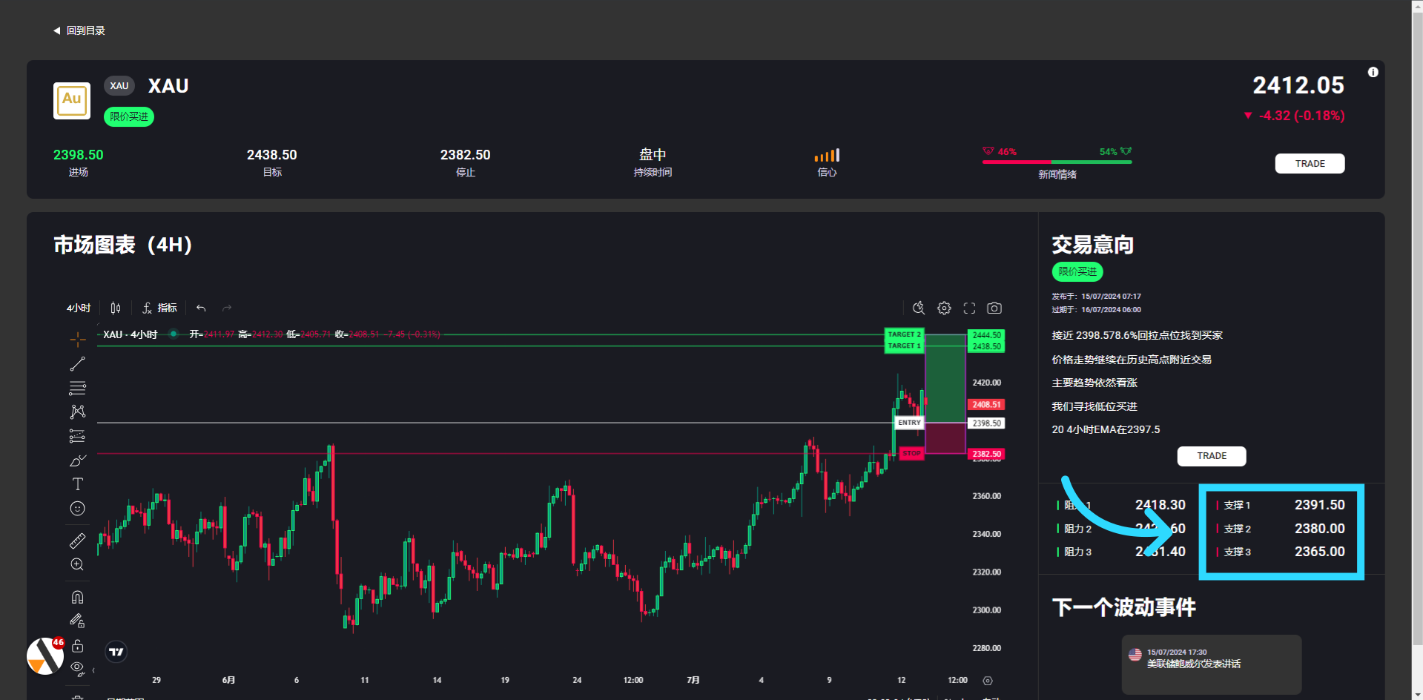This screenshot has height=700, width=1423.
Task: Click TRADE button under 交易意向
Action: [x=1211, y=456]
